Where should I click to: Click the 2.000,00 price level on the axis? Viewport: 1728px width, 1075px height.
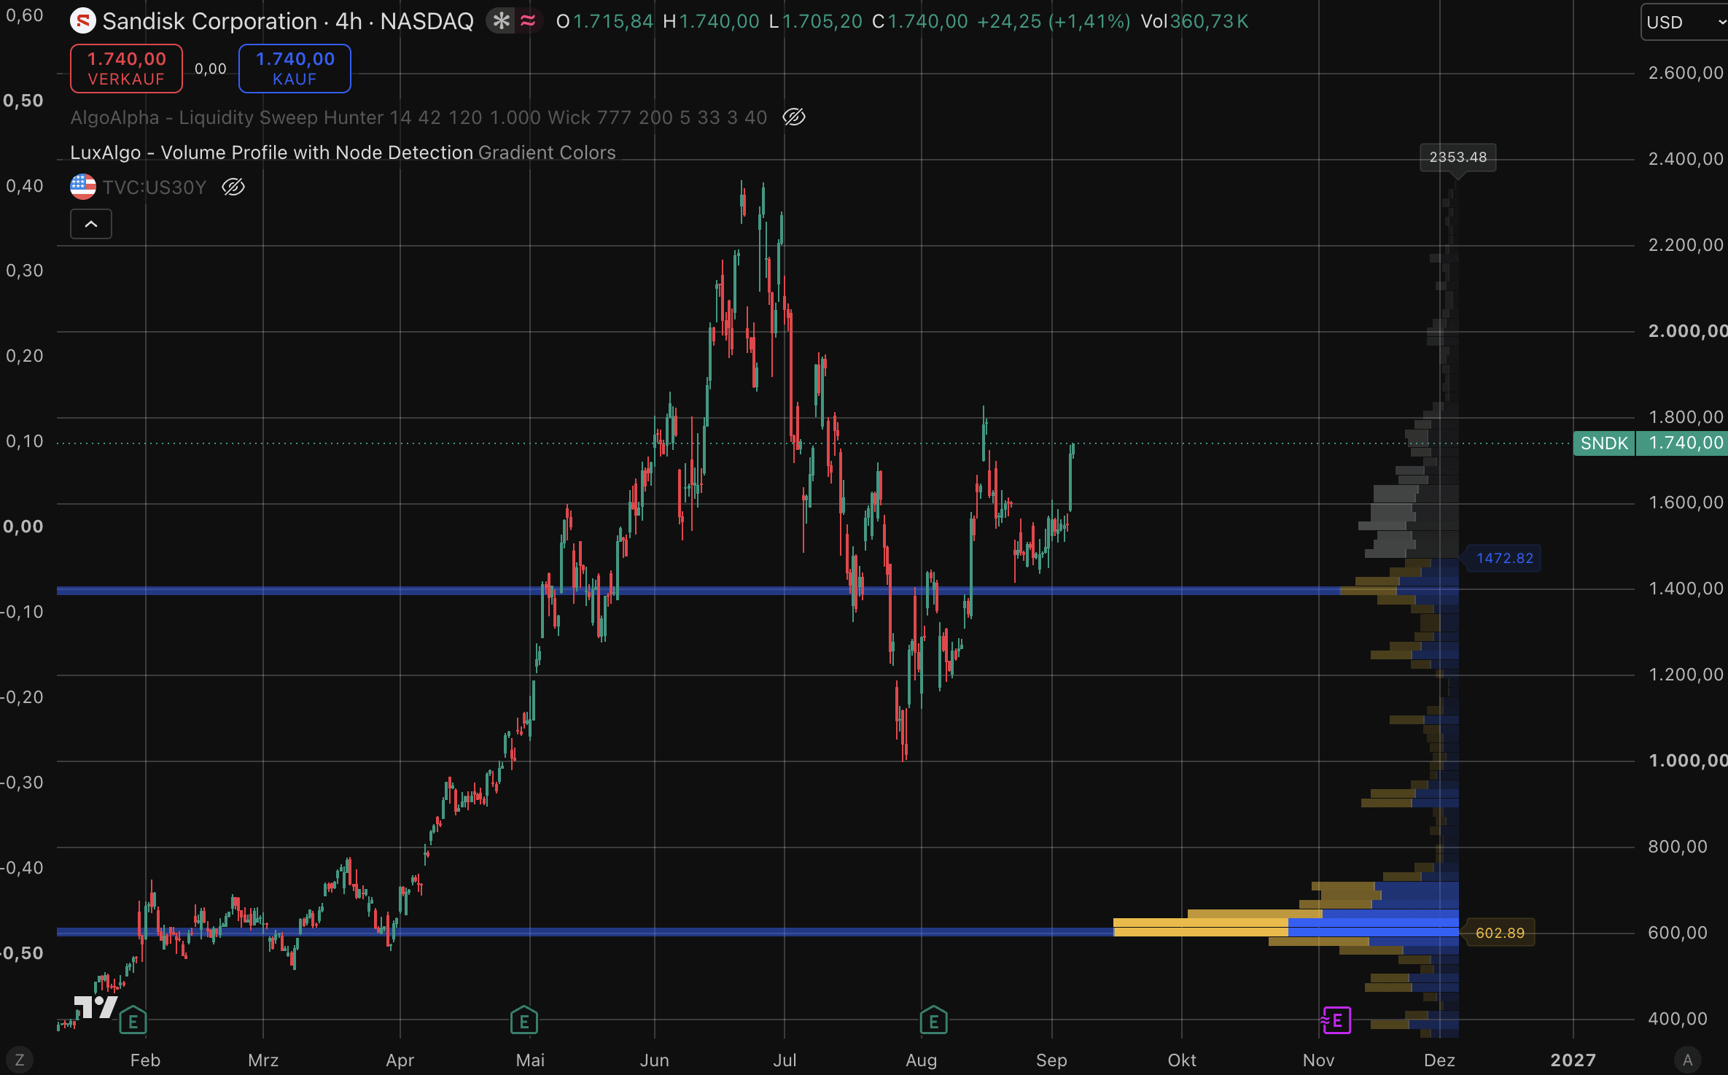[x=1687, y=331]
